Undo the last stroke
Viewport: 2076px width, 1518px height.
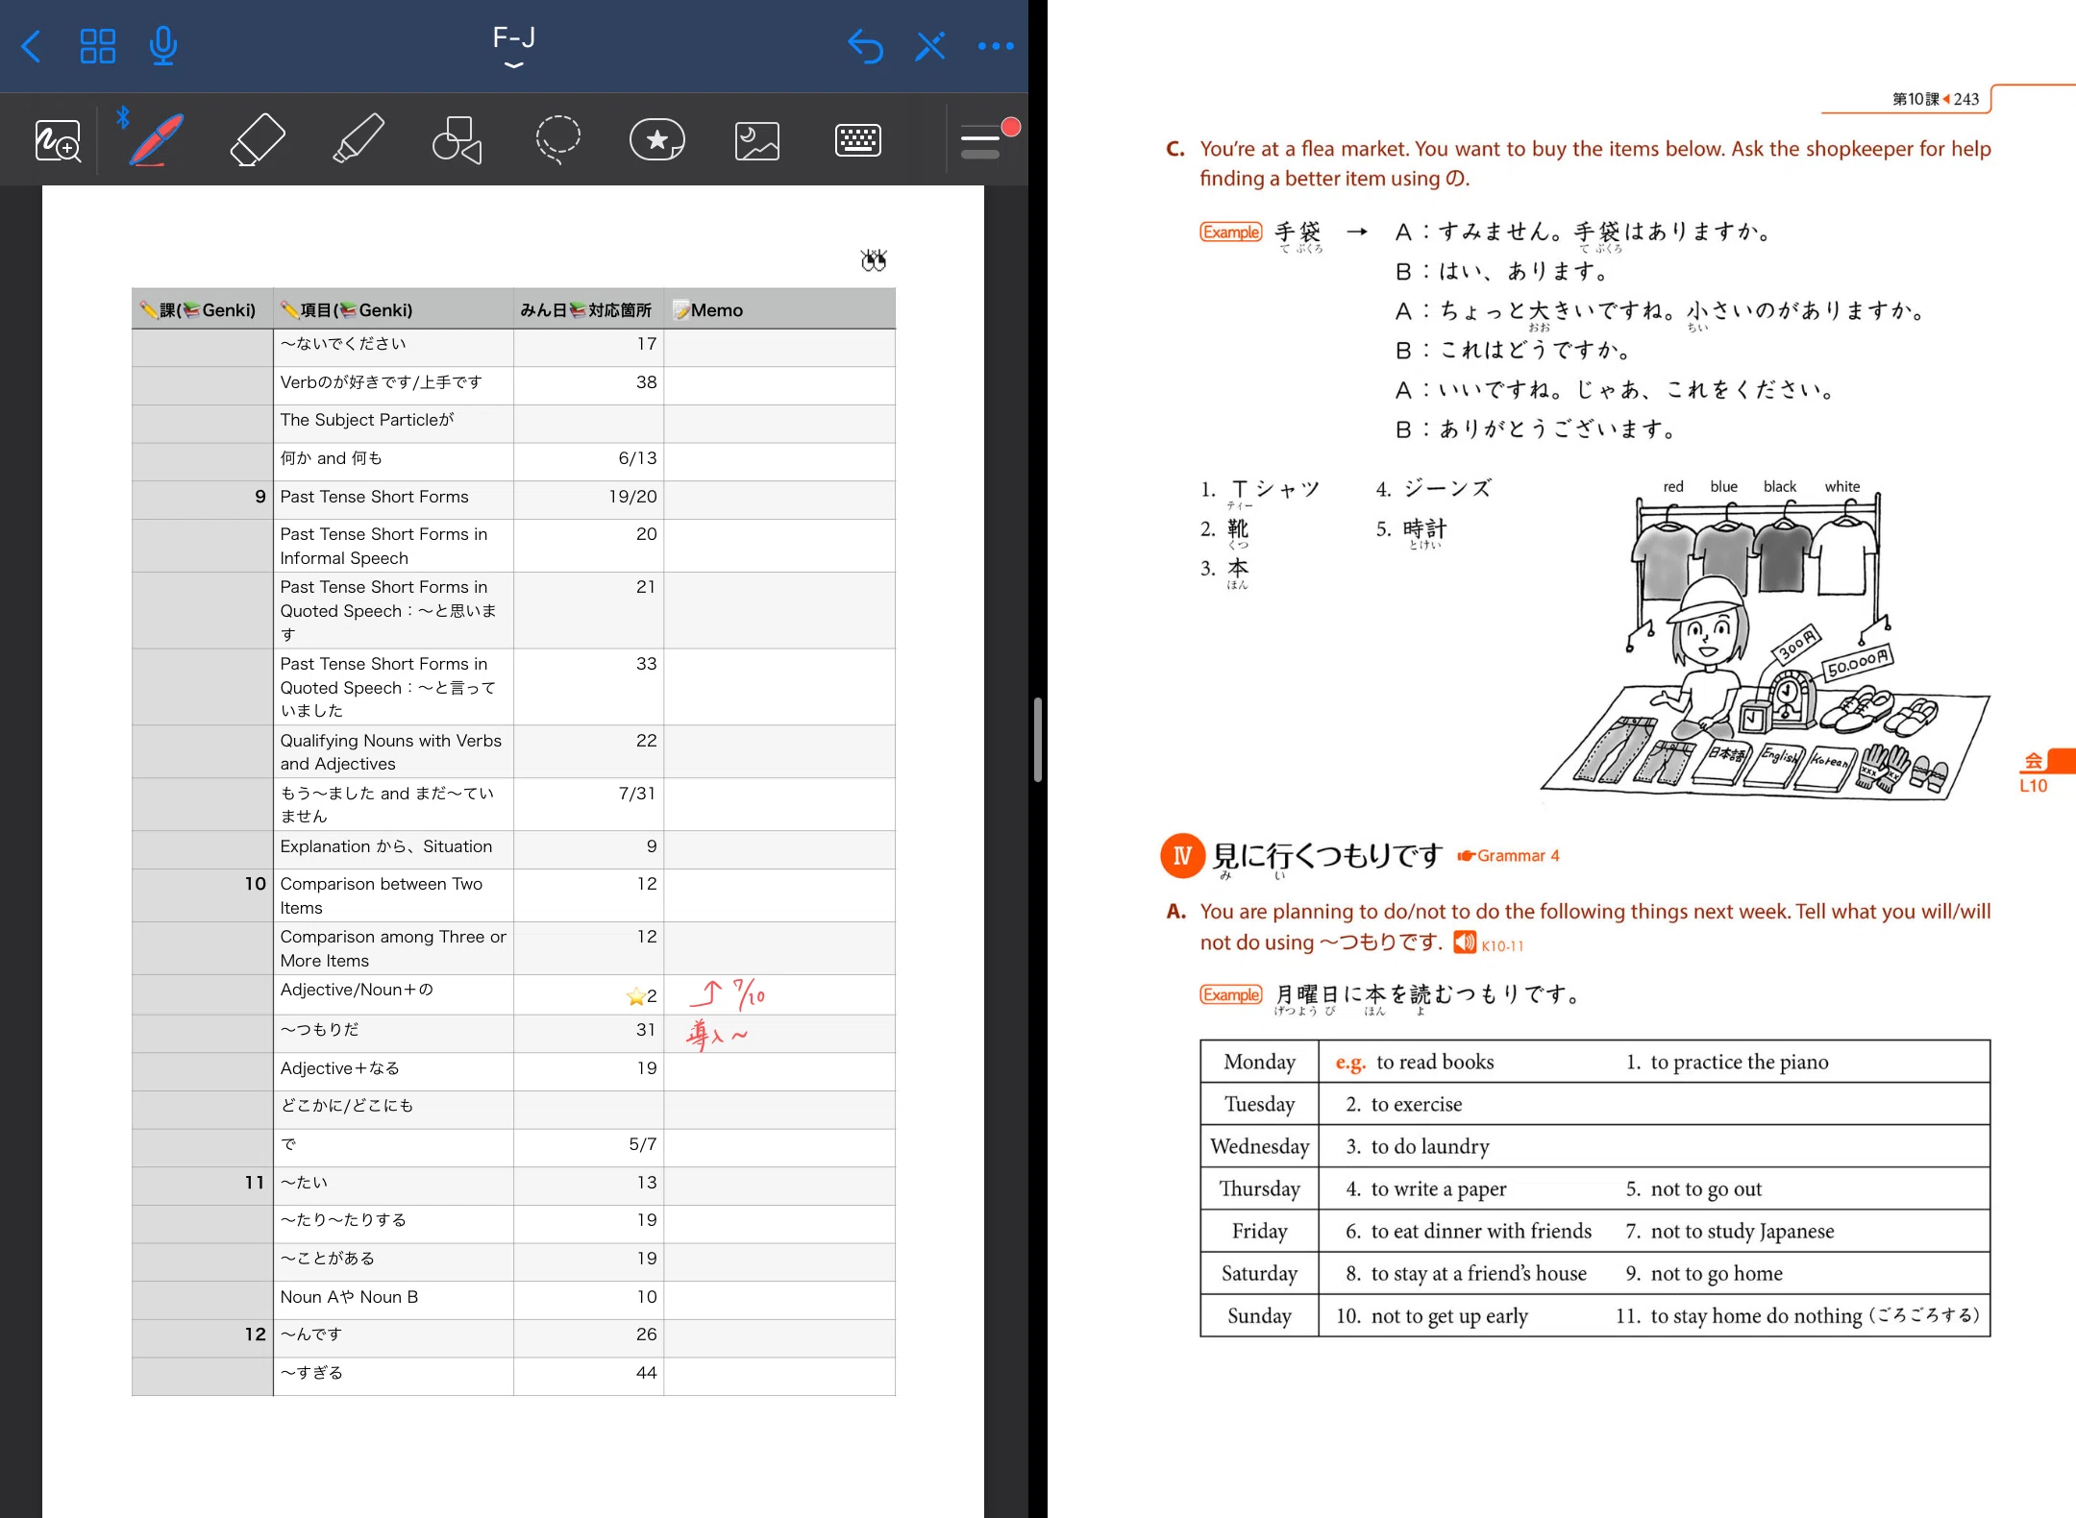coord(865,46)
